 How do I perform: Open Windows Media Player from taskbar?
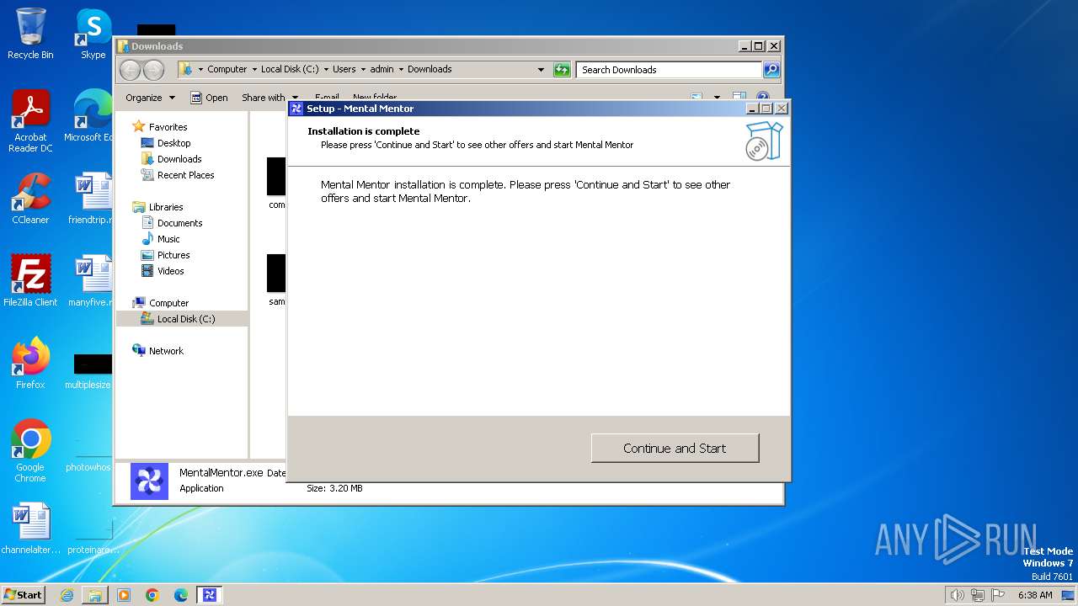124,595
